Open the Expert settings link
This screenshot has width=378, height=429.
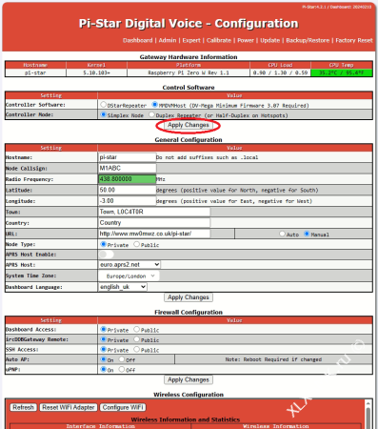click(x=191, y=40)
